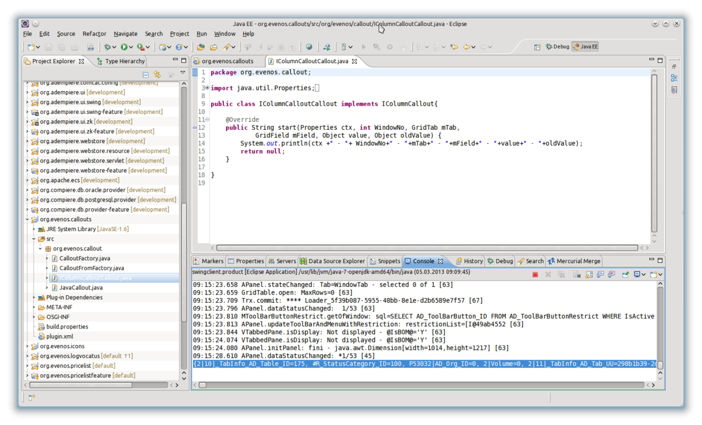Open the Project Explorer view menu arrow
This screenshot has width=702, height=425.
(x=183, y=73)
